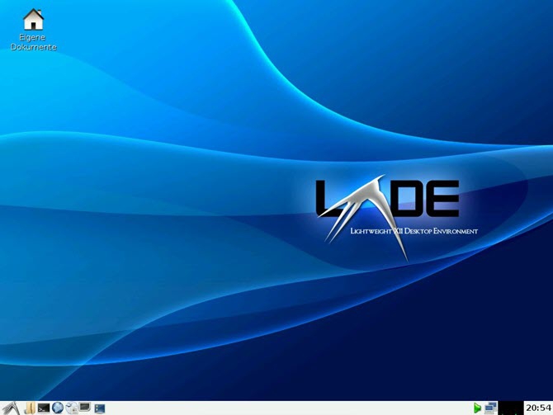
Task: Click the Lightweight X11 Desktop Environment text
Action: point(414,231)
